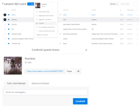Image resolution: width=140 pixels, height=106 pixels.
Task: Open the album link Danger Days
Action: point(105,34)
